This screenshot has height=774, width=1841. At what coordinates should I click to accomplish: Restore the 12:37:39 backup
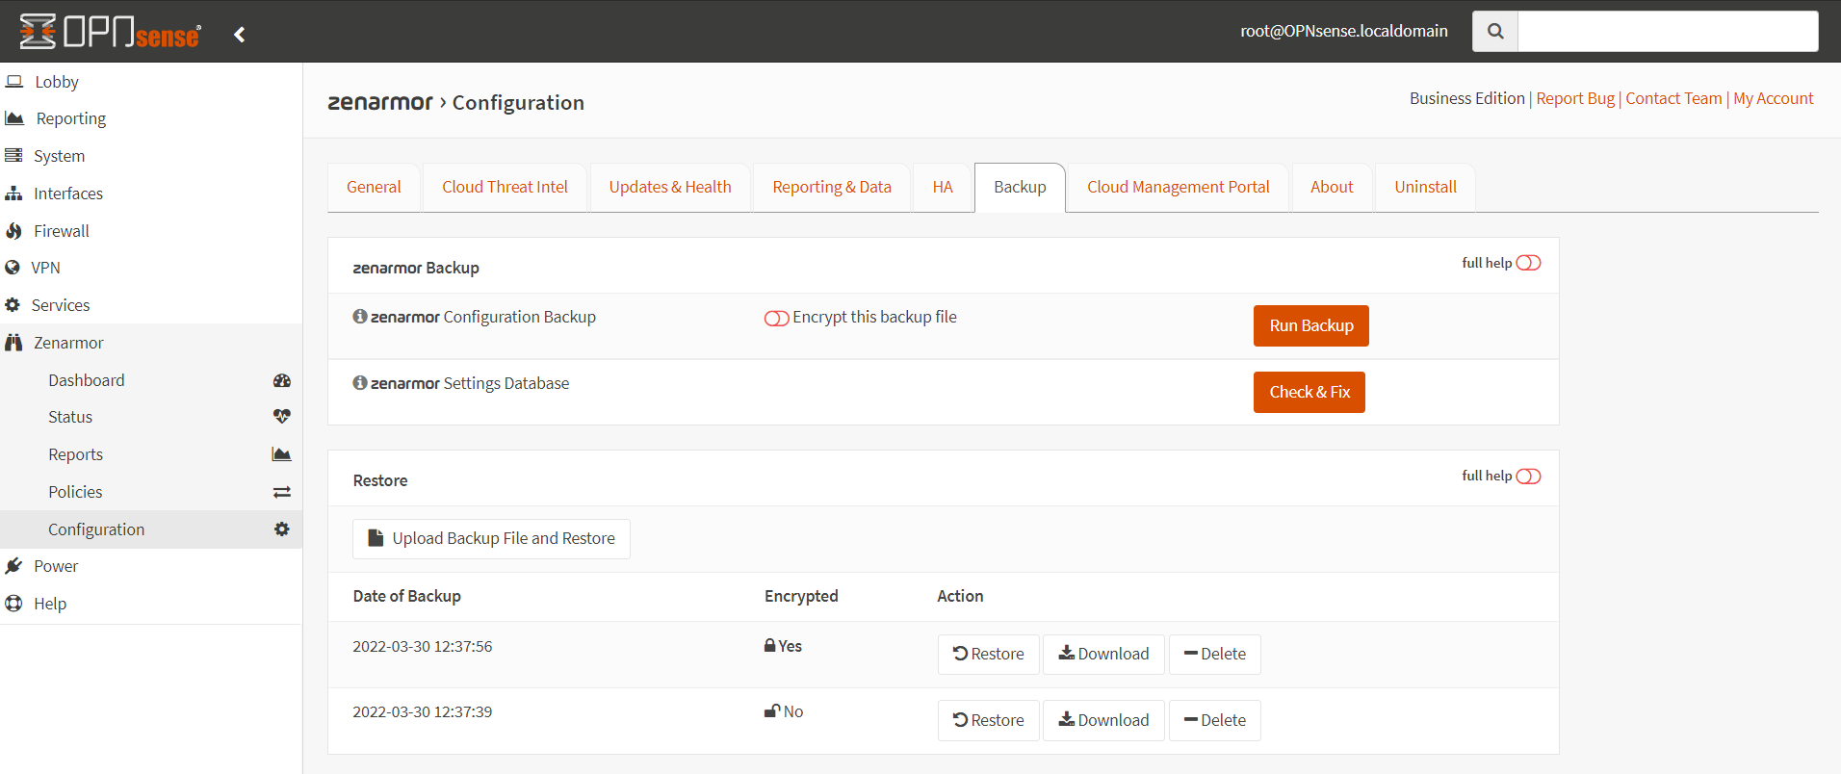(988, 720)
